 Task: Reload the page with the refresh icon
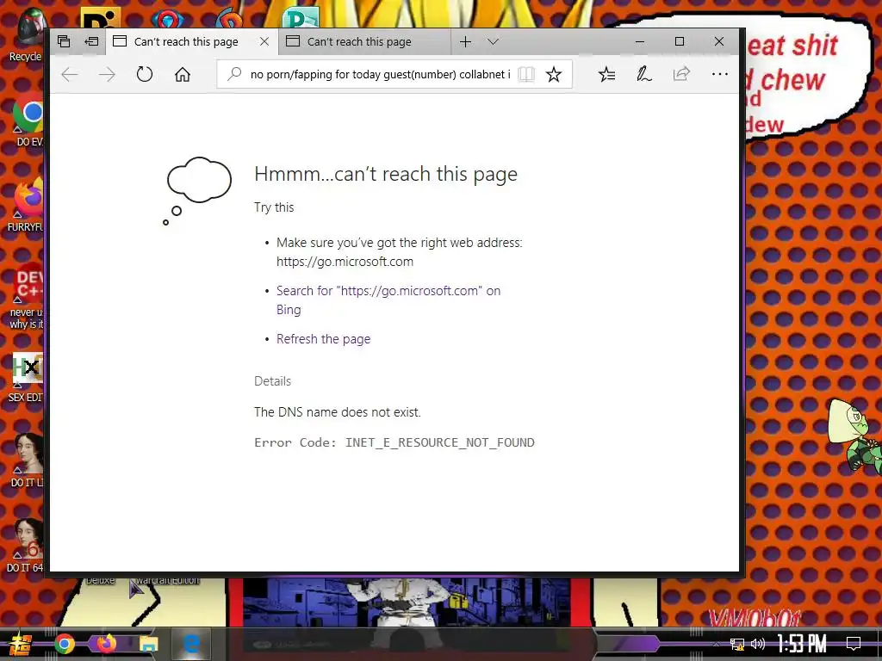pyautogui.click(x=145, y=74)
